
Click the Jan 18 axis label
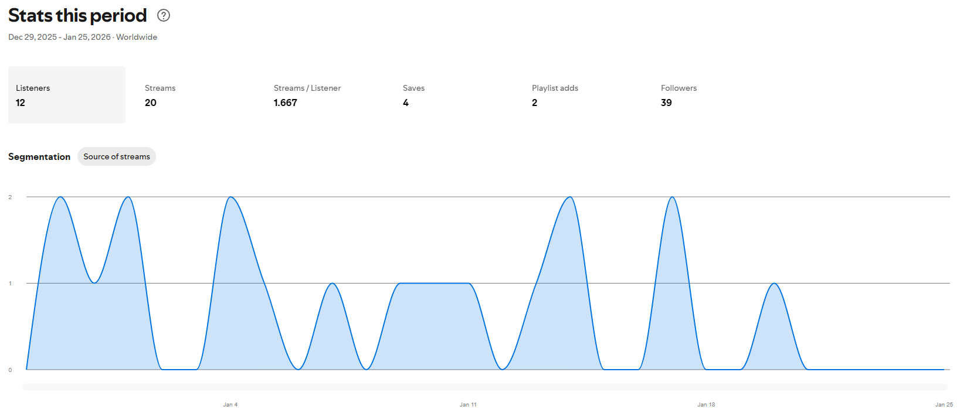pyautogui.click(x=706, y=405)
